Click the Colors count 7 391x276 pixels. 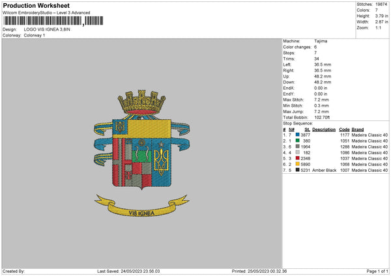(377, 10)
